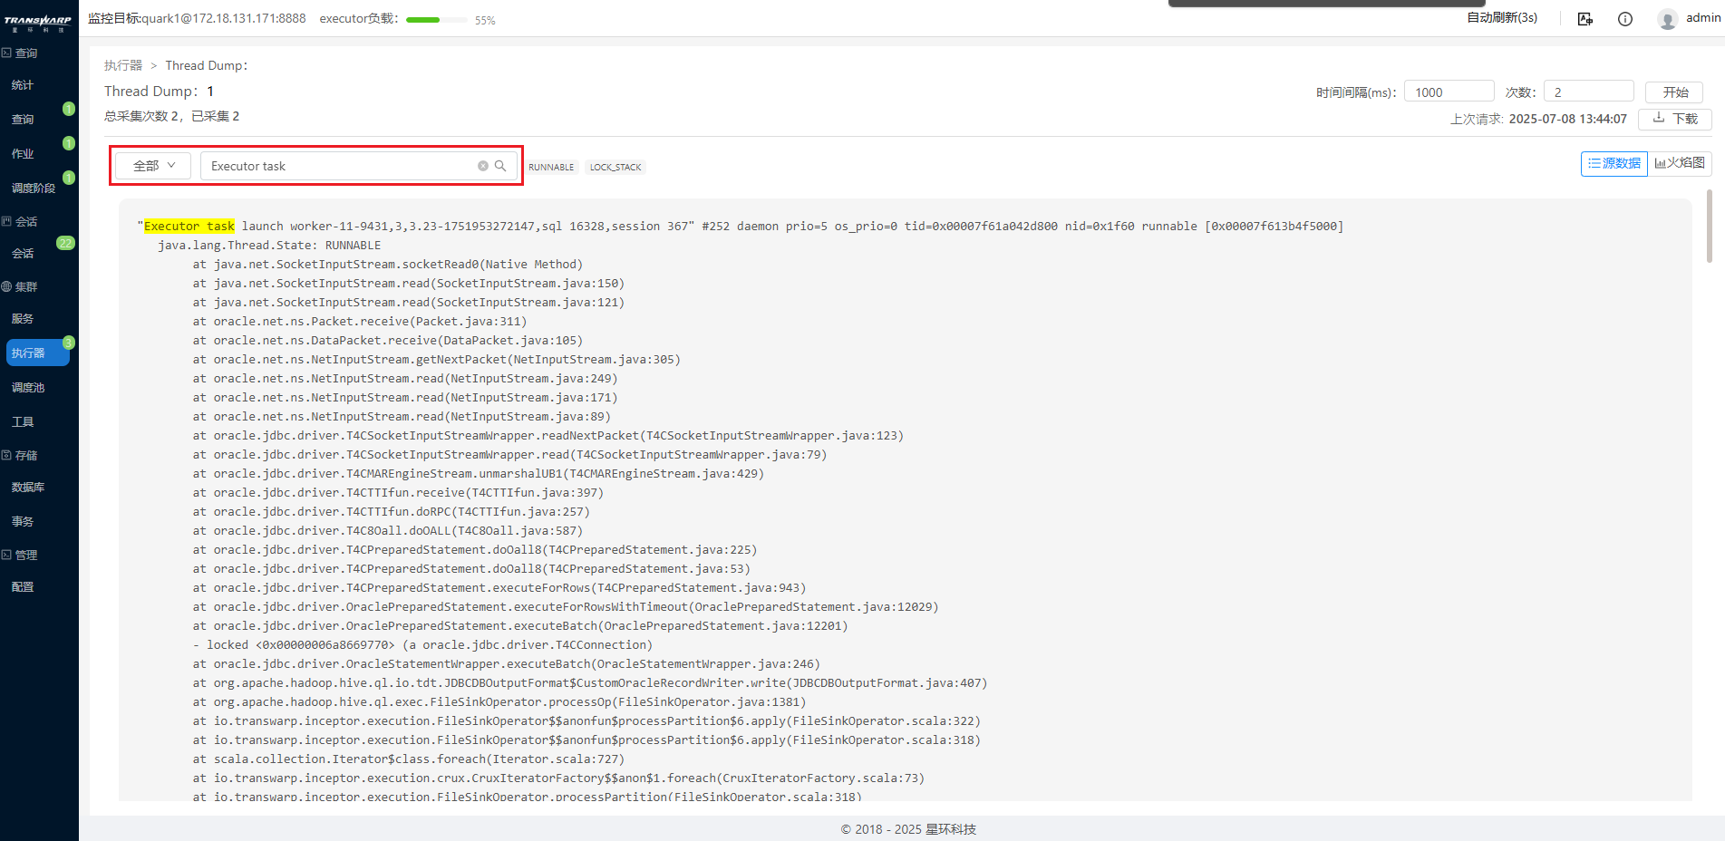Click the Transwarp logo
Screen dimensions: 1725x841
[38, 22]
